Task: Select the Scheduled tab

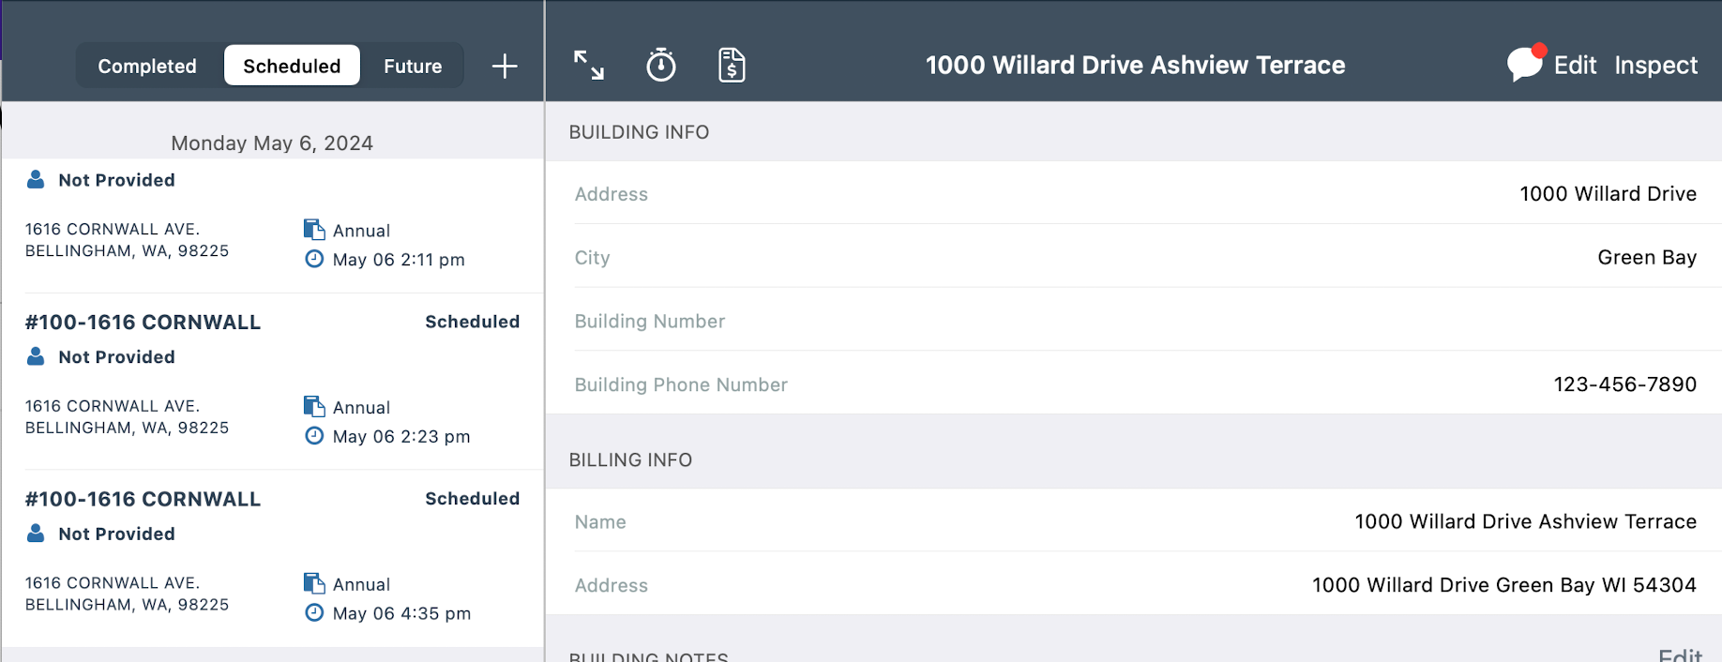Action: (x=292, y=66)
